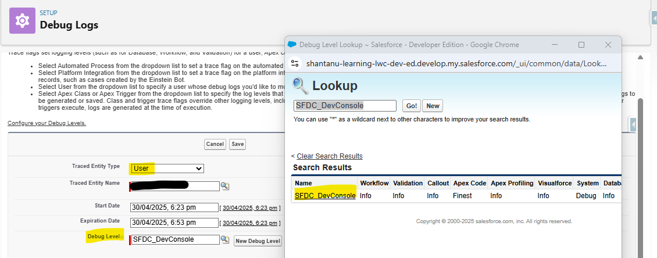The height and width of the screenshot is (258, 657).
Task: Open lookup icon next to Debug Level field
Action: [225, 239]
